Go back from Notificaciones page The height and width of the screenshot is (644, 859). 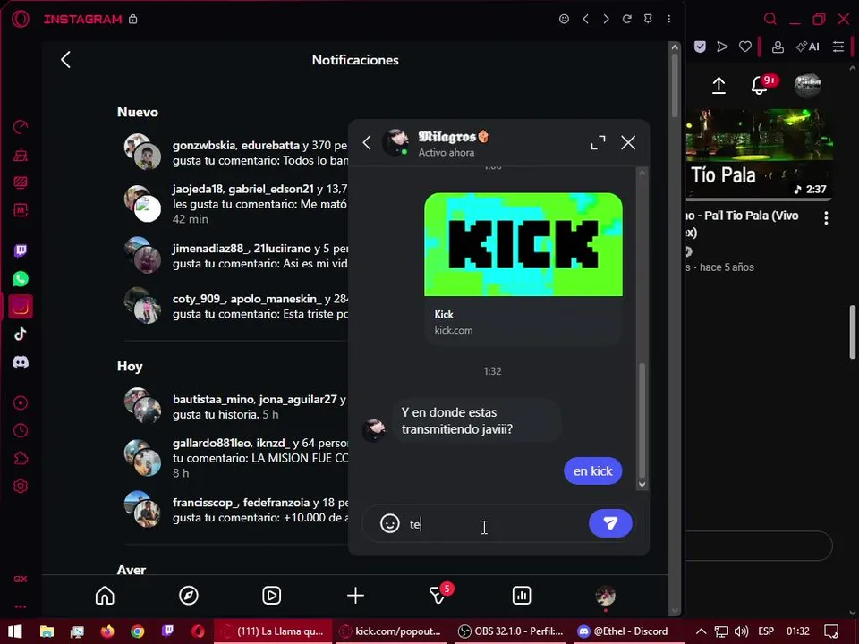pyautogui.click(x=65, y=60)
